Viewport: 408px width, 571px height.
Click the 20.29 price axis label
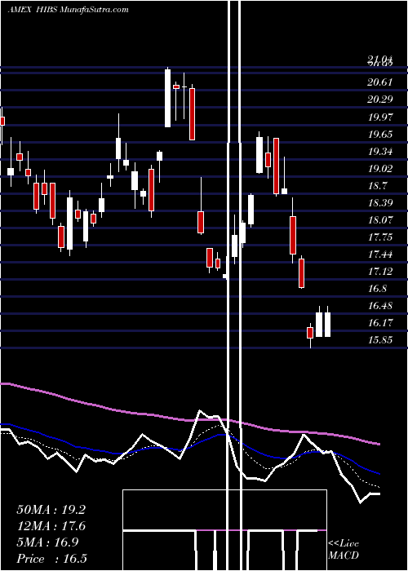tap(380, 99)
